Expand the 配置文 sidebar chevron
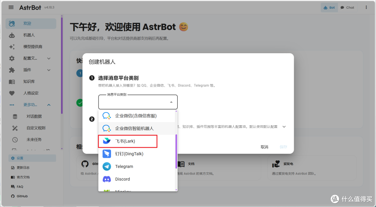The width and height of the screenshot is (376, 207). [49, 58]
